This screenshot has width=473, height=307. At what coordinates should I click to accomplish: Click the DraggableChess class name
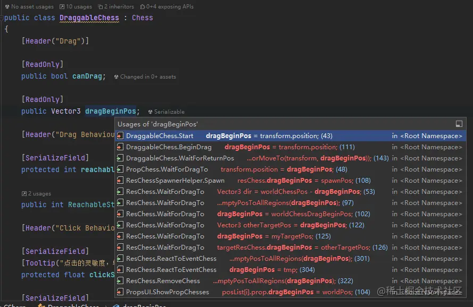(89, 18)
